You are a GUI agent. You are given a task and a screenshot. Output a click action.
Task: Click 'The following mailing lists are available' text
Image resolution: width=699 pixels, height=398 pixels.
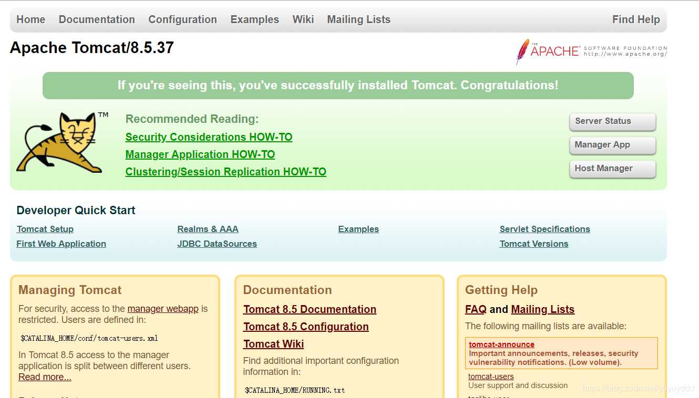pos(546,326)
